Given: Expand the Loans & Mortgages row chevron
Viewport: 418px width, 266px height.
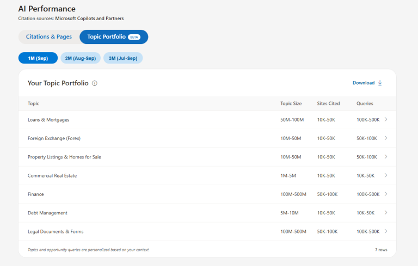Looking at the screenshot, I should [386, 119].
